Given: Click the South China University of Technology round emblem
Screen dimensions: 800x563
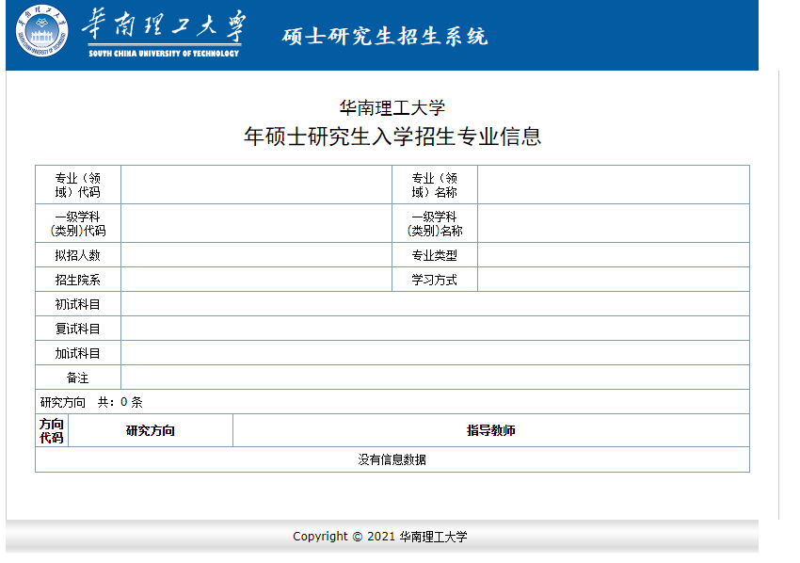Looking at the screenshot, I should point(41,31).
